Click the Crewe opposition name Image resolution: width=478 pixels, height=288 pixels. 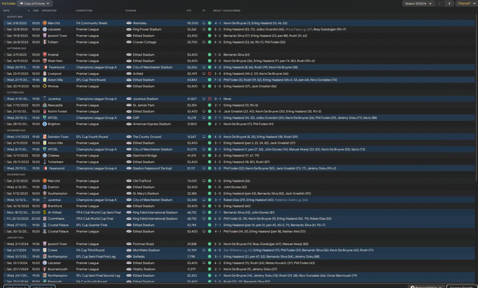click(x=53, y=250)
